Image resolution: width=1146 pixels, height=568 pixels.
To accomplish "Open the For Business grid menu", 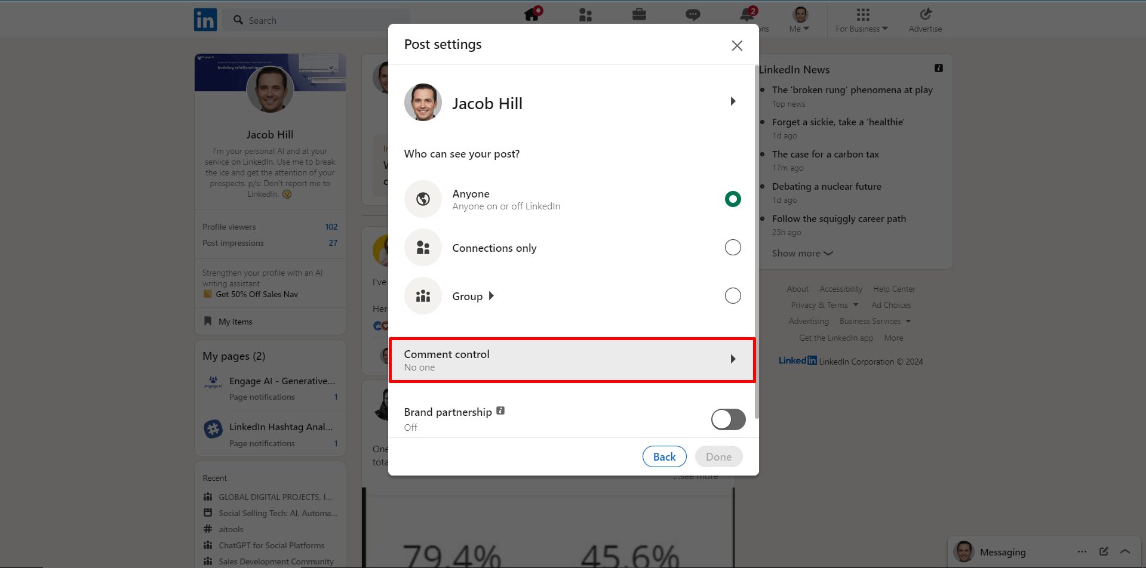I will point(862,20).
